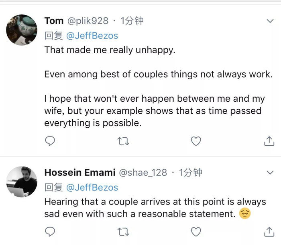Like Hossein Emami's tweet
This screenshot has width=281, height=245.
click(195, 231)
